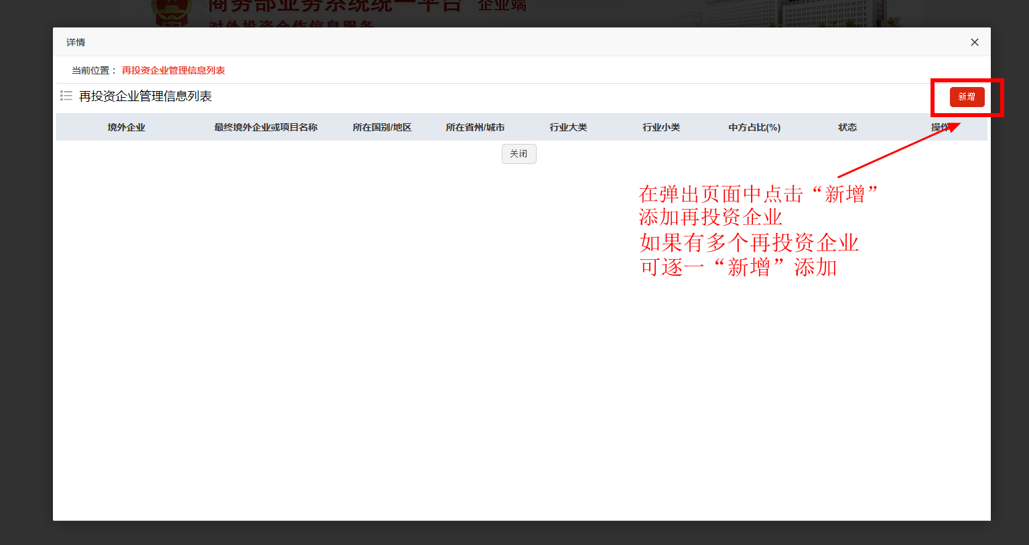Click the list icon beside the heading
1029x545 pixels.
66,96
